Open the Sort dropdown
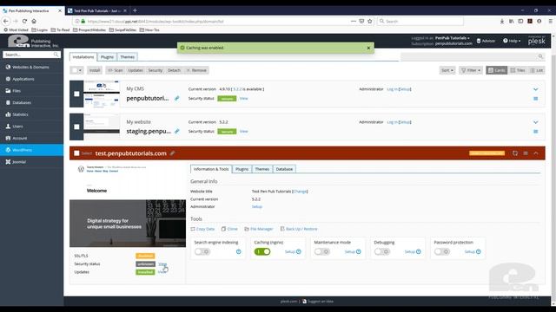The height and width of the screenshot is (312, 556). pos(447,70)
